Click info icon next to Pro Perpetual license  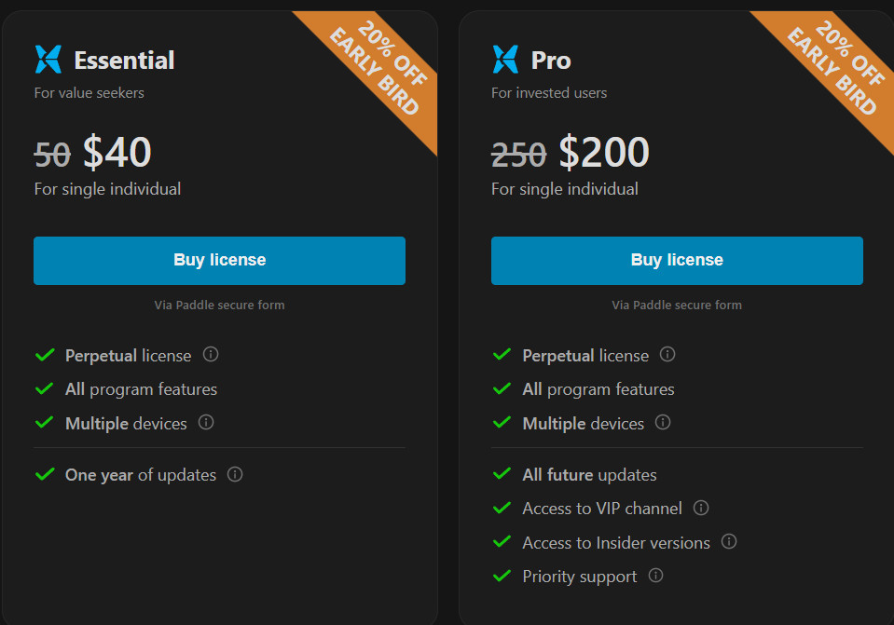(x=667, y=355)
